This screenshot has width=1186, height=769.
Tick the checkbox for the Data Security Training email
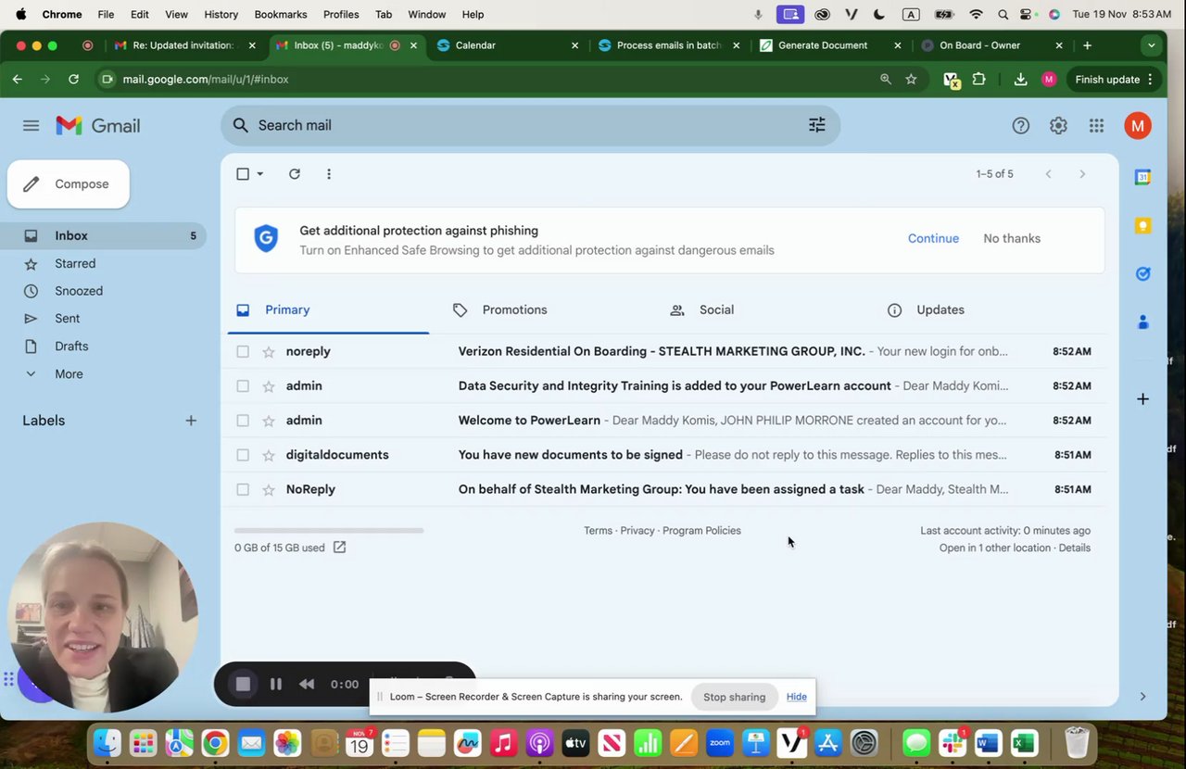[x=243, y=386]
